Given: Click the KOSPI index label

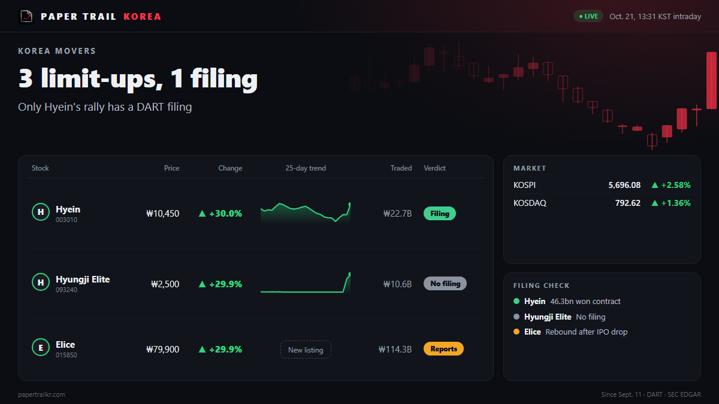Looking at the screenshot, I should tap(525, 186).
